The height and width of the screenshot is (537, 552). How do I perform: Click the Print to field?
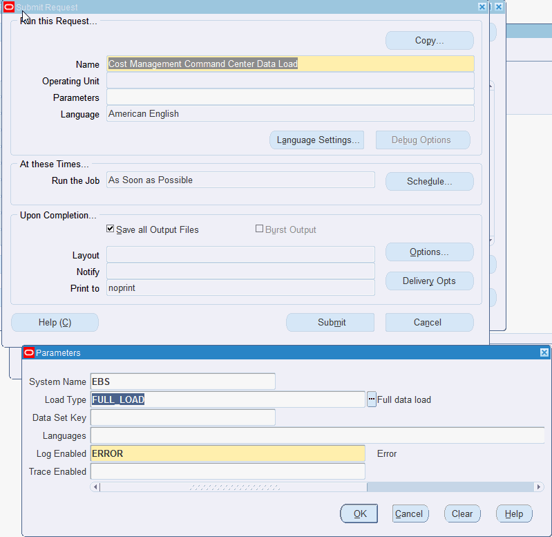tap(241, 288)
